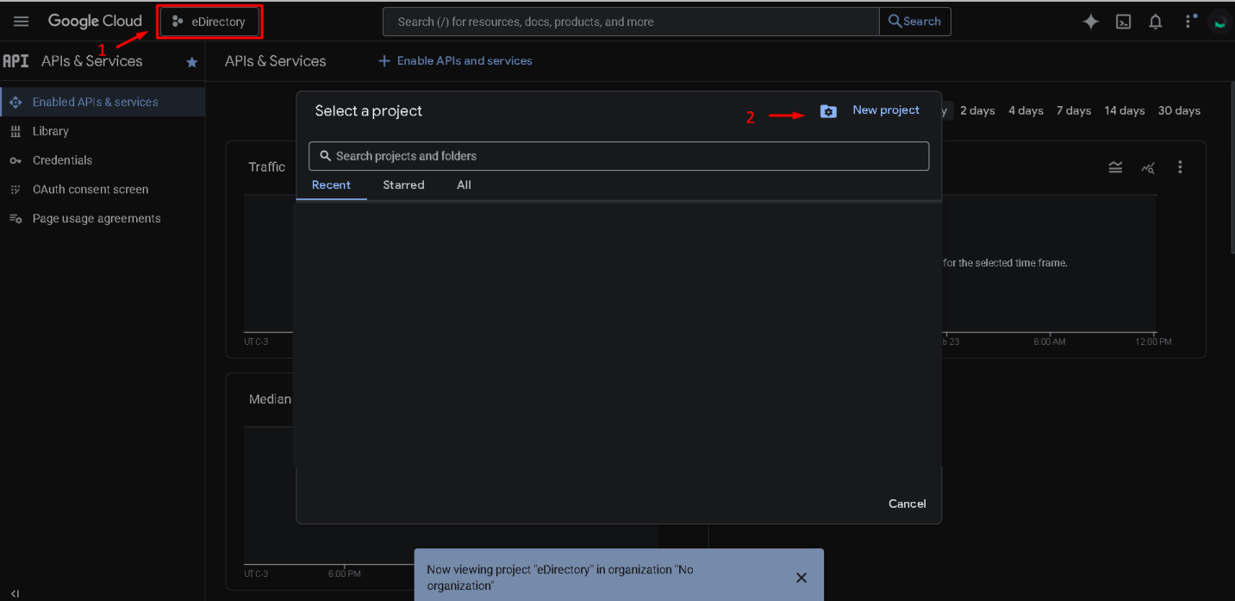
Task: Click the API product icon in sidebar
Action: coord(16,61)
